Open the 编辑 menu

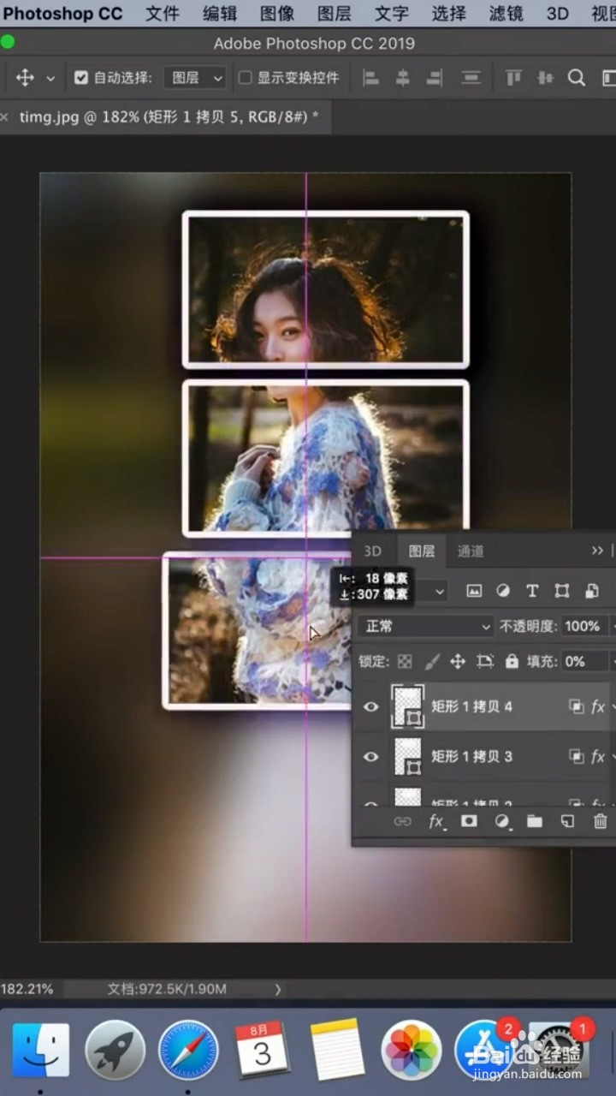[220, 14]
